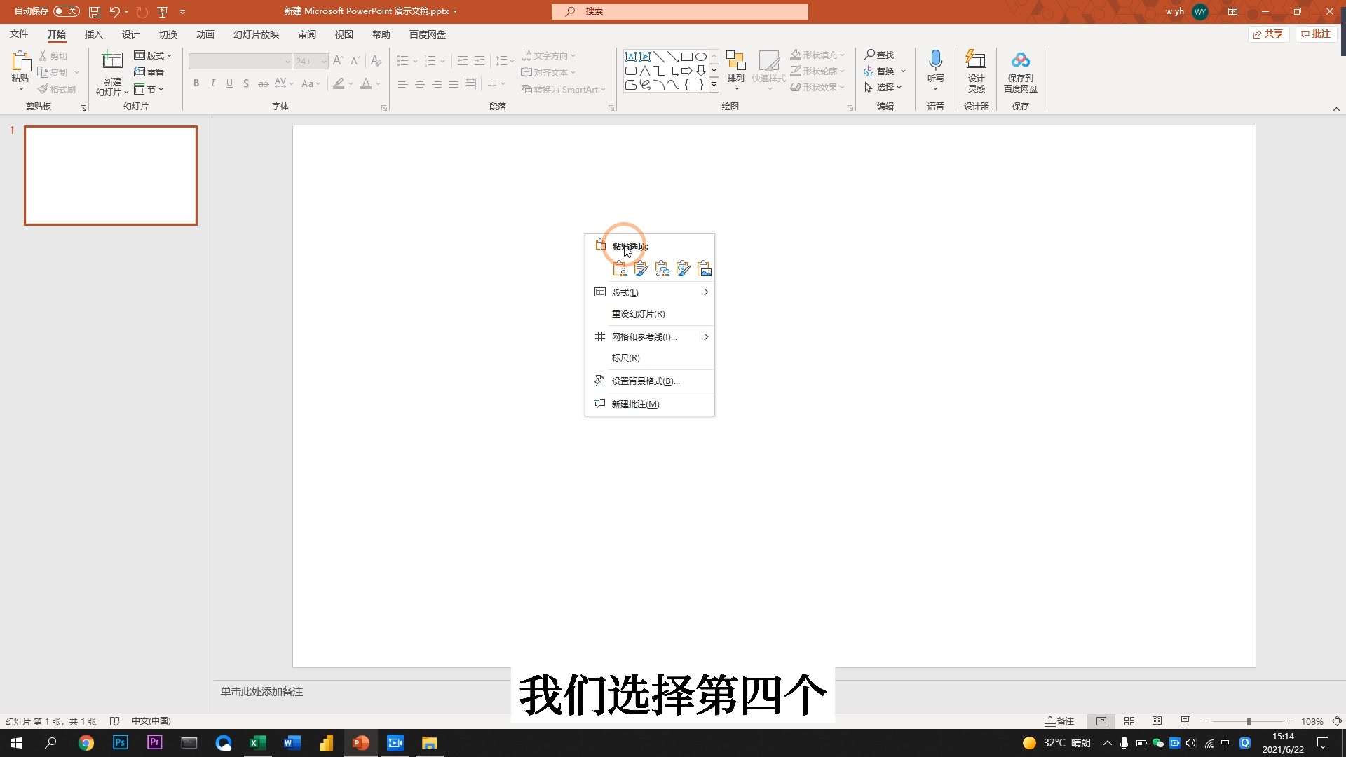
Task: Select slide 1 thumbnail in the slide panel
Action: 111,175
